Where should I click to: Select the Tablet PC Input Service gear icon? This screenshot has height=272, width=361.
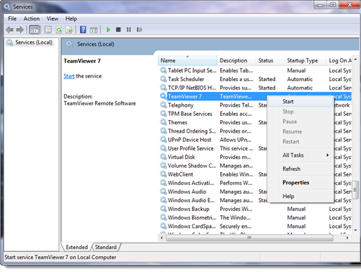[x=163, y=70]
